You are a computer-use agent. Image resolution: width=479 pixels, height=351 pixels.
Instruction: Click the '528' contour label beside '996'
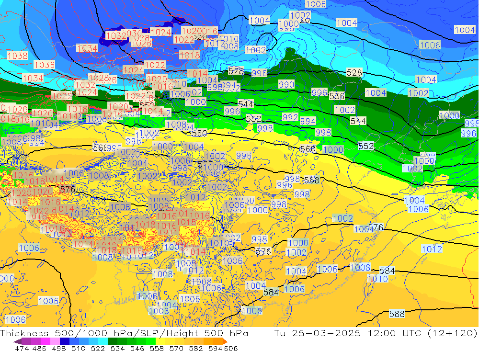[x=236, y=71]
